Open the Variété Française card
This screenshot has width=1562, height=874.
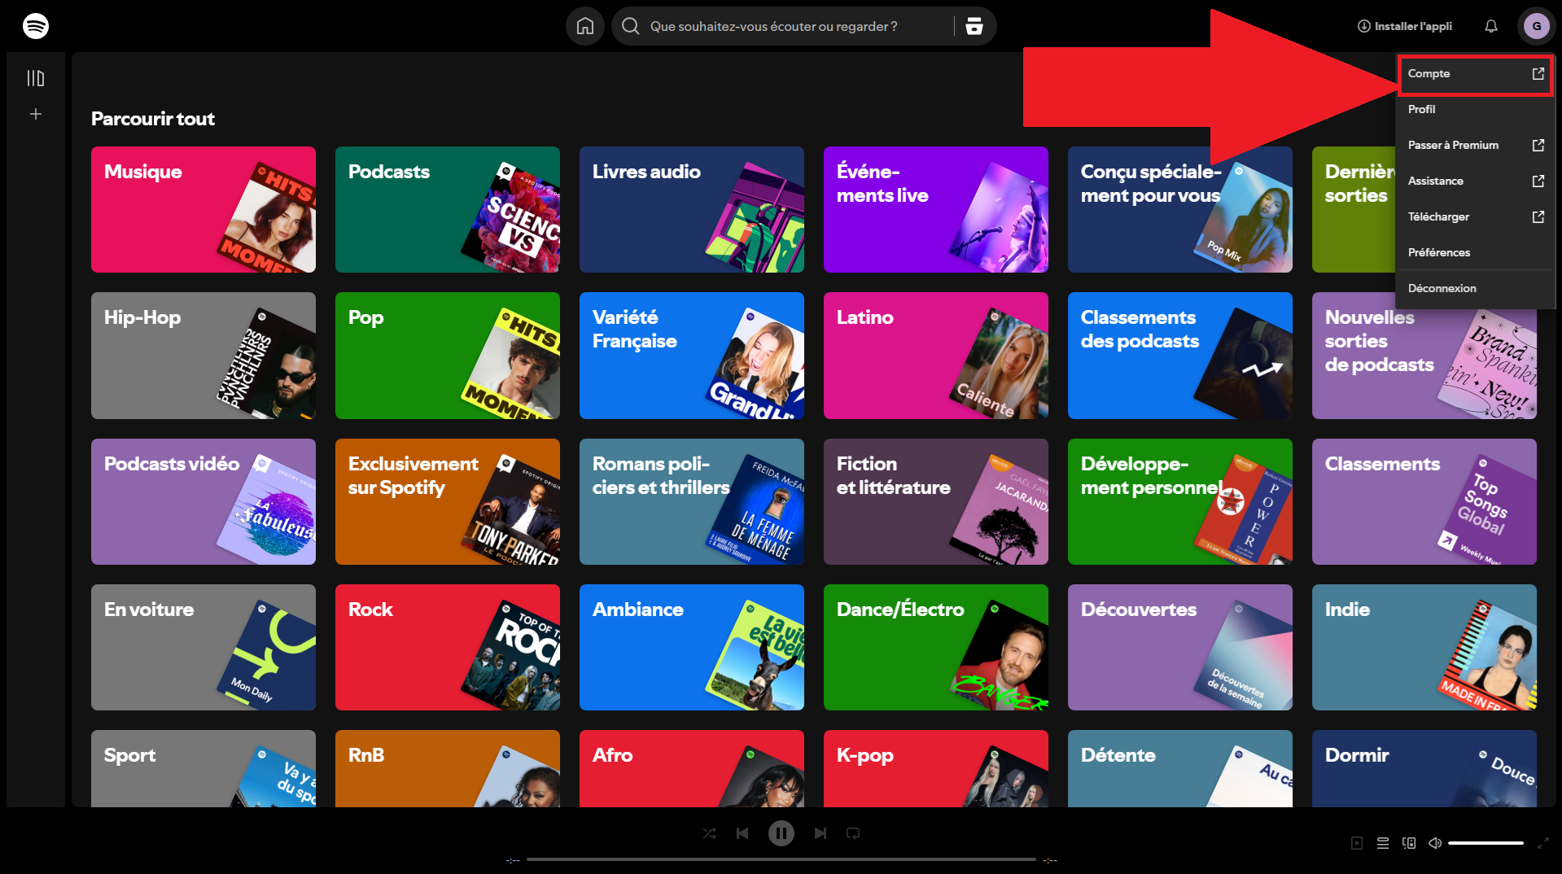[x=692, y=356]
